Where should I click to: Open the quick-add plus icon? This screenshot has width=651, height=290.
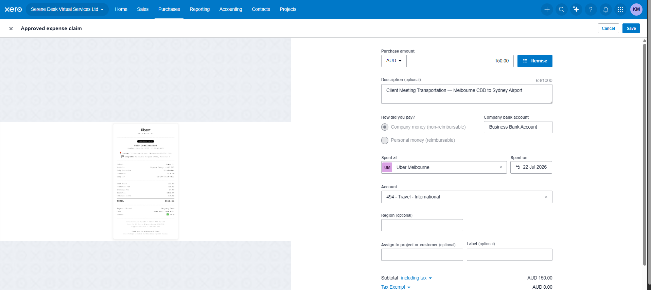click(547, 9)
